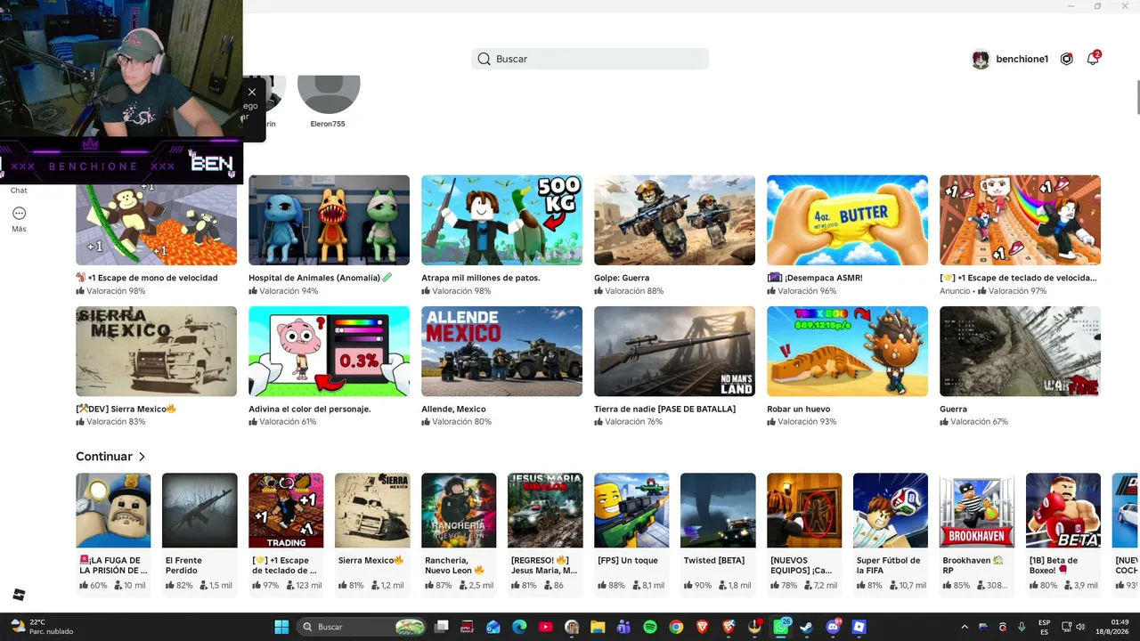1140x641 pixels.
Task: Open the Roblox logo icon at bottom left
Action: coord(19,595)
